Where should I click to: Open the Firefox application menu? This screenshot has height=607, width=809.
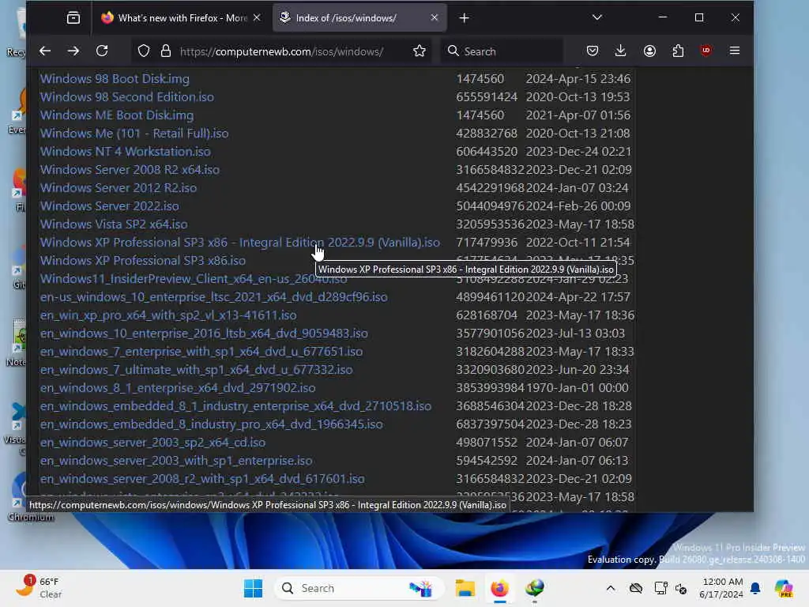(x=735, y=51)
